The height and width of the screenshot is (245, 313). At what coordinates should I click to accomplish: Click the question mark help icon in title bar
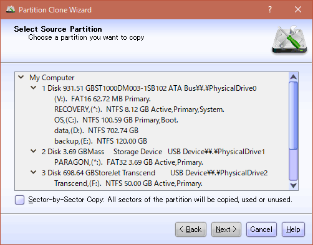(x=270, y=9)
